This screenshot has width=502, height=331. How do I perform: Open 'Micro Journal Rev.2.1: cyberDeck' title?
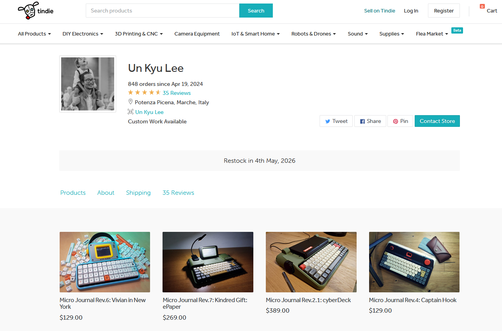point(308,300)
